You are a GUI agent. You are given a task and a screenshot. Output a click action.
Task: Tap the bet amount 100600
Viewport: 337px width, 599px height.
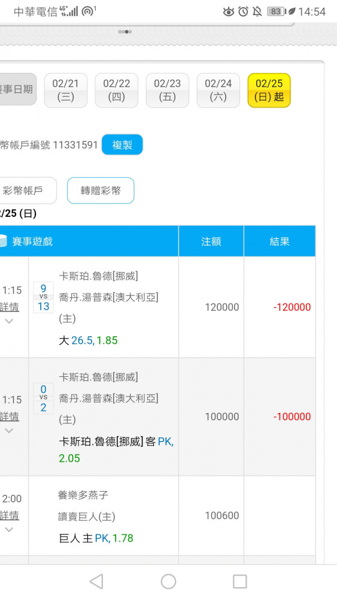(x=221, y=516)
